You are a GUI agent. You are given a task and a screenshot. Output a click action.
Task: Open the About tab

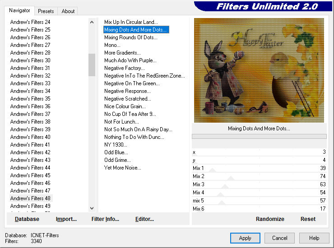pyautogui.click(x=68, y=11)
